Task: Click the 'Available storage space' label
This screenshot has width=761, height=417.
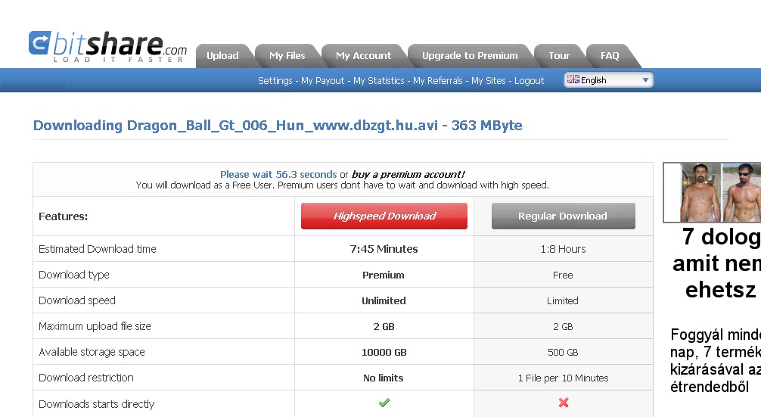Action: click(92, 352)
